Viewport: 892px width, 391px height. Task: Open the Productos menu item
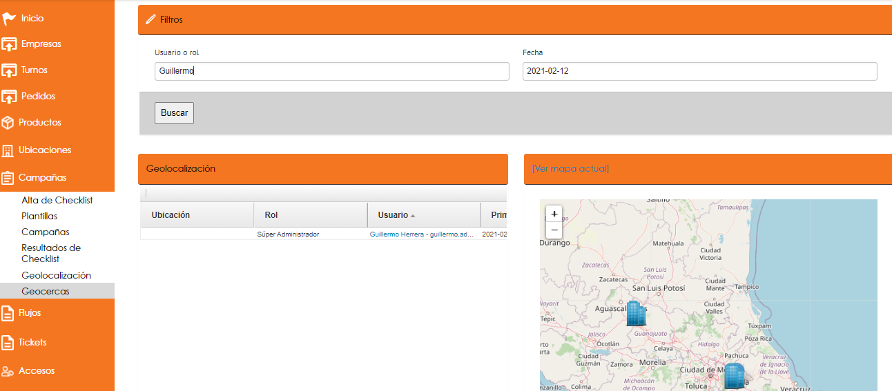coord(40,123)
